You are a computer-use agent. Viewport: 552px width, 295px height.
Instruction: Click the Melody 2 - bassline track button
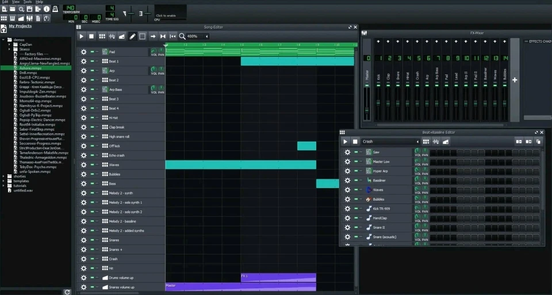coord(122,221)
